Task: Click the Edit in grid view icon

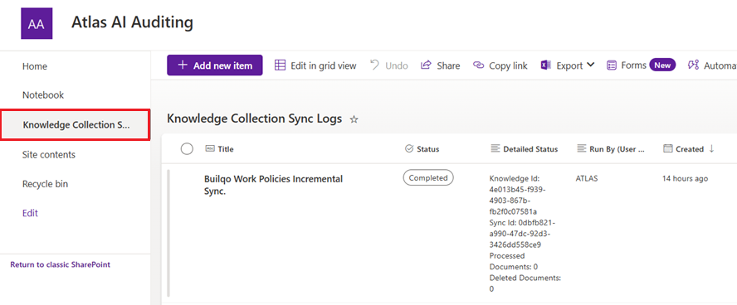Action: [x=281, y=65]
